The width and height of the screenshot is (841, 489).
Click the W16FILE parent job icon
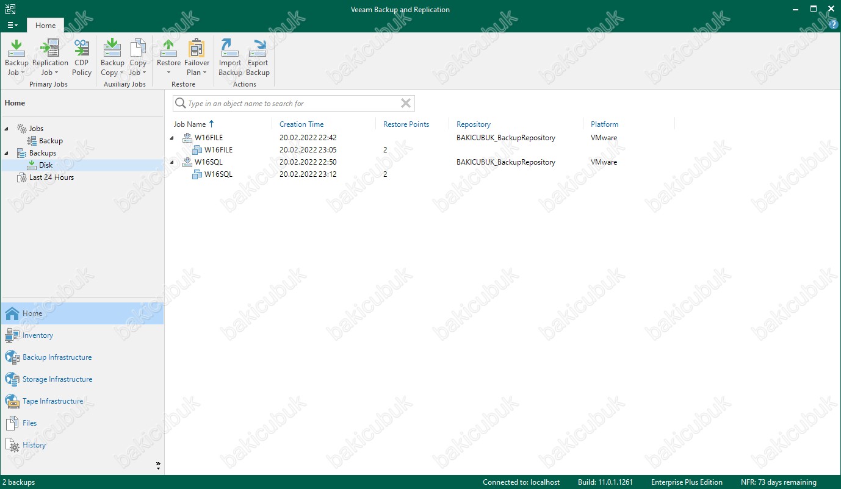pos(187,138)
